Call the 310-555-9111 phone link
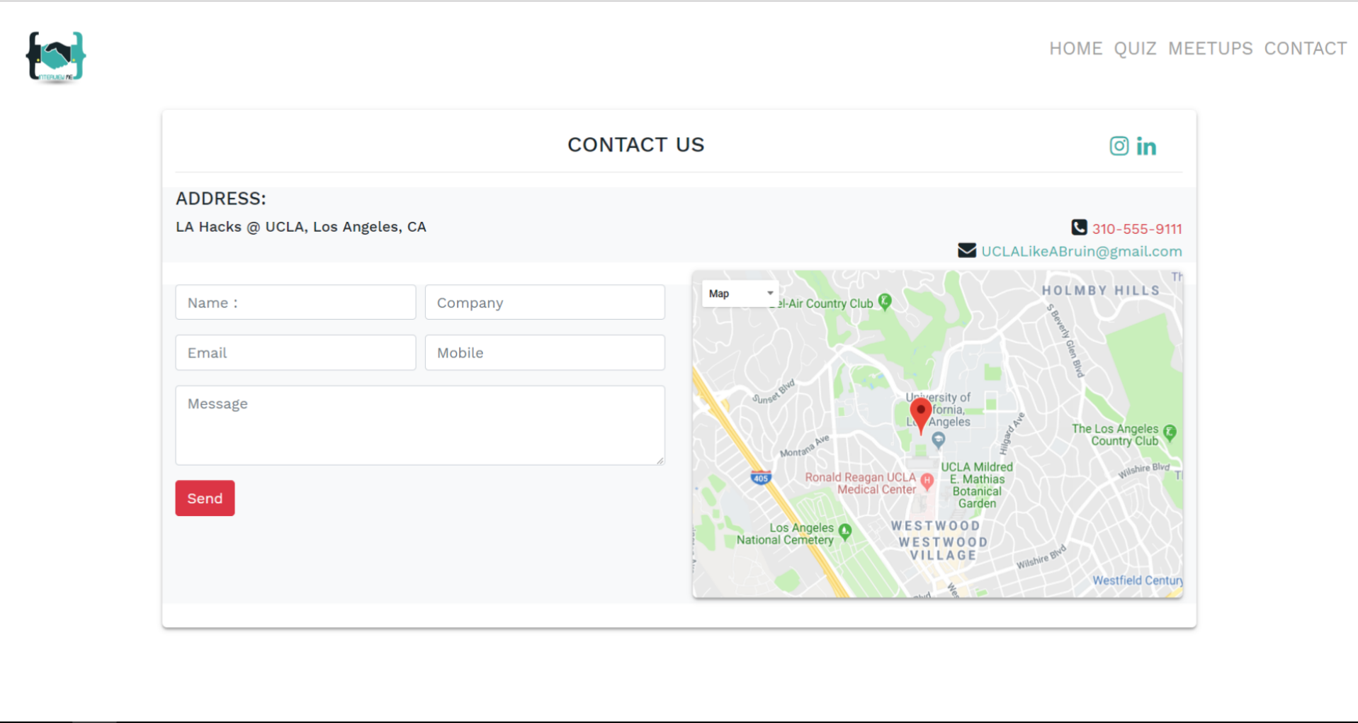This screenshot has width=1358, height=723. (x=1136, y=229)
